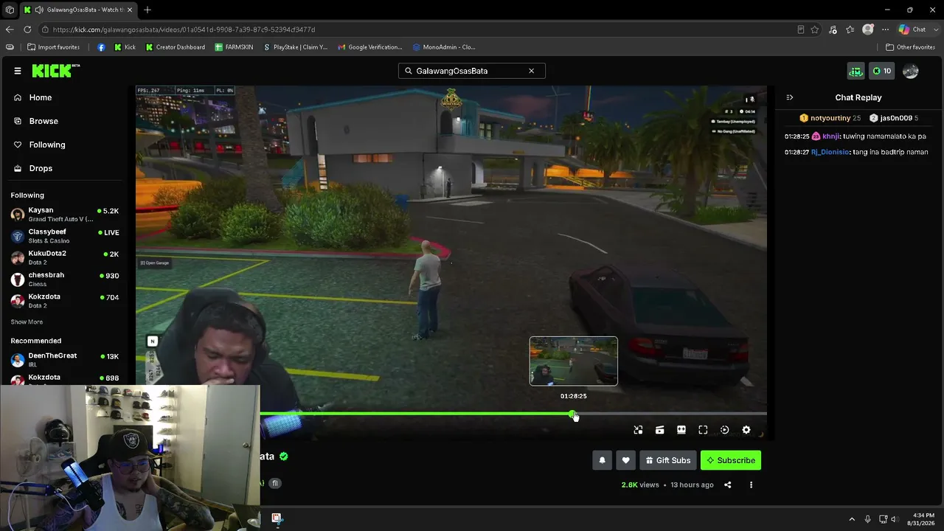Screen dimensions: 944x531
Task: Open Classybeef's live channel
Action: 65,236
